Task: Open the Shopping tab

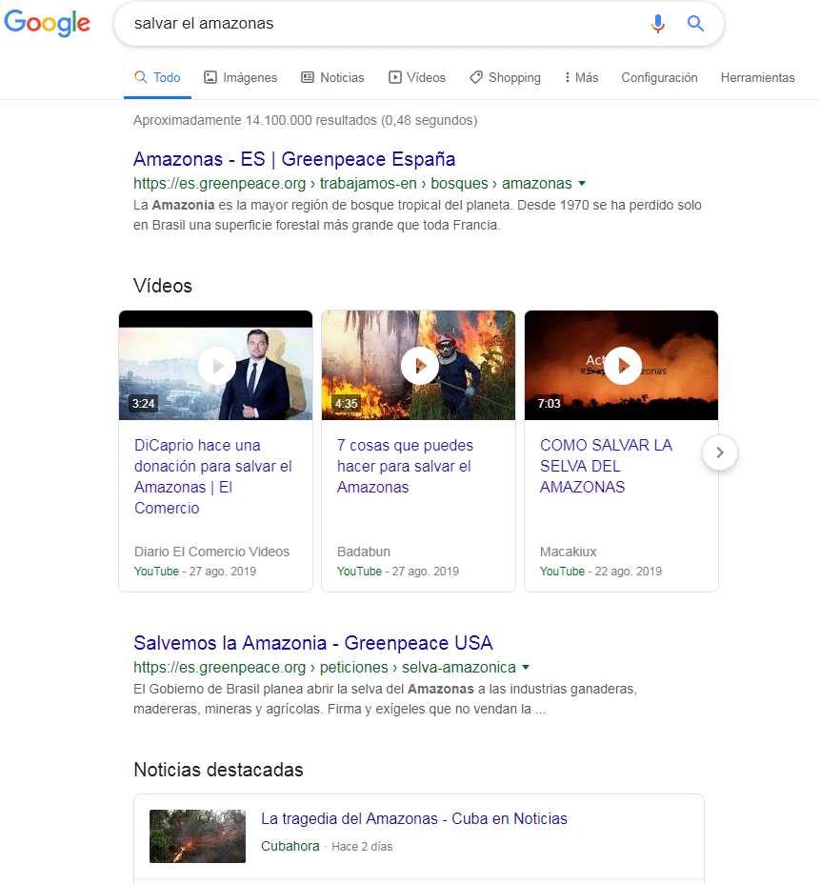Action: pyautogui.click(x=505, y=77)
